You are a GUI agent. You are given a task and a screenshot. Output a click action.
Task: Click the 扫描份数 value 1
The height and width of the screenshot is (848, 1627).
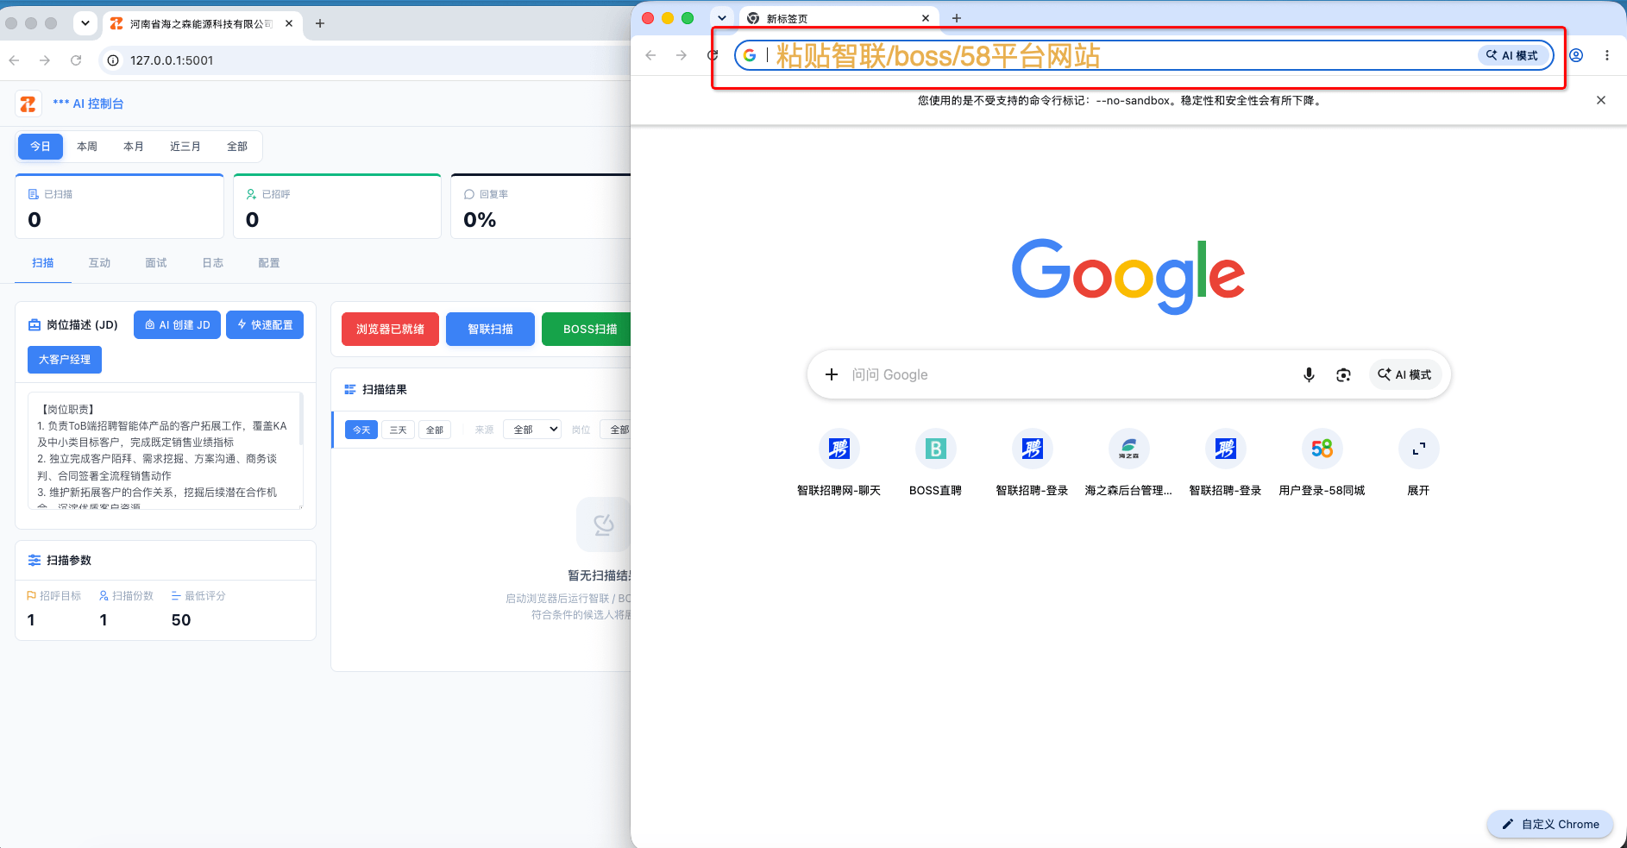click(x=104, y=620)
